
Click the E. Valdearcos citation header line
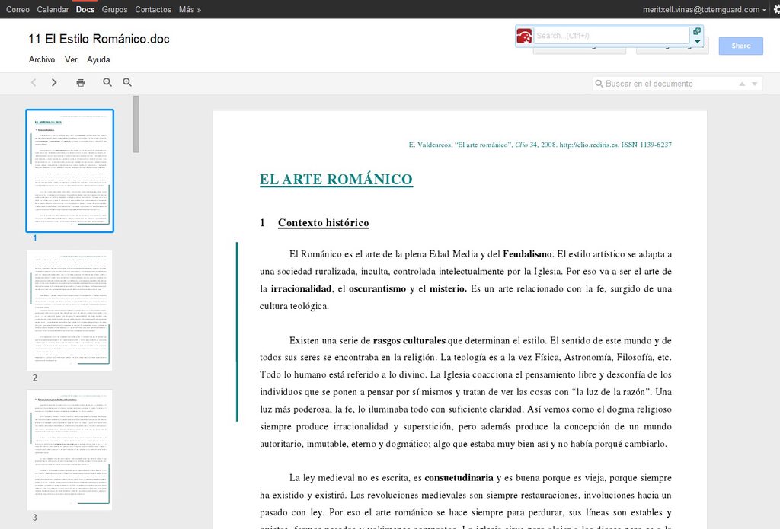click(540, 145)
